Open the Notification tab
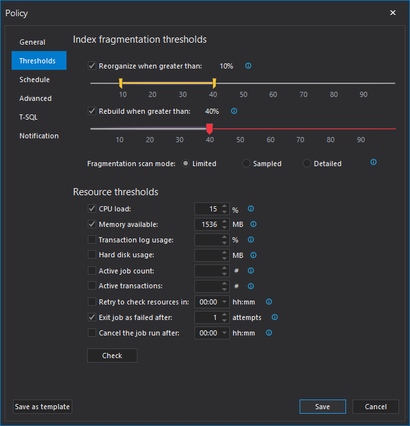Screen dimensions: 410x426 coord(39,136)
